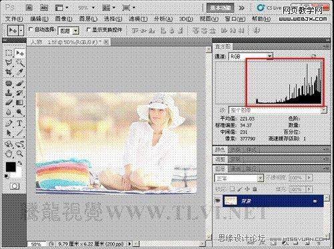Select the Move tool in toolbox
This screenshot has height=249, width=334.
click(20, 53)
